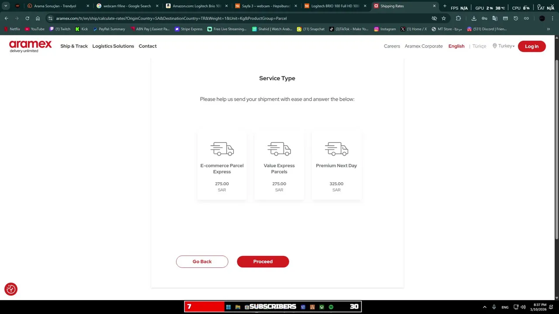
Task: Open the Contact menu item
Action: coord(148,46)
